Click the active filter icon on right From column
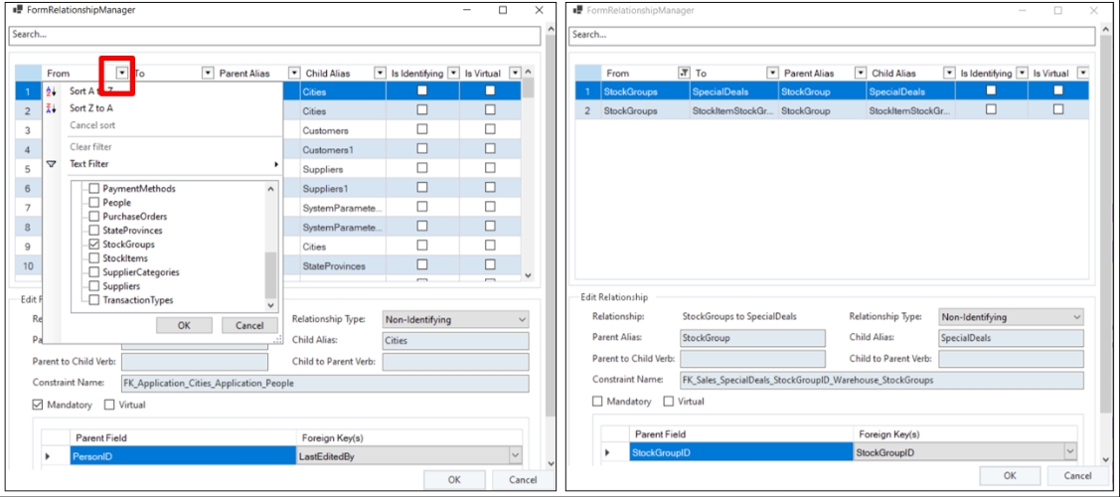Screen dimensions: 1120x497 click(x=683, y=74)
